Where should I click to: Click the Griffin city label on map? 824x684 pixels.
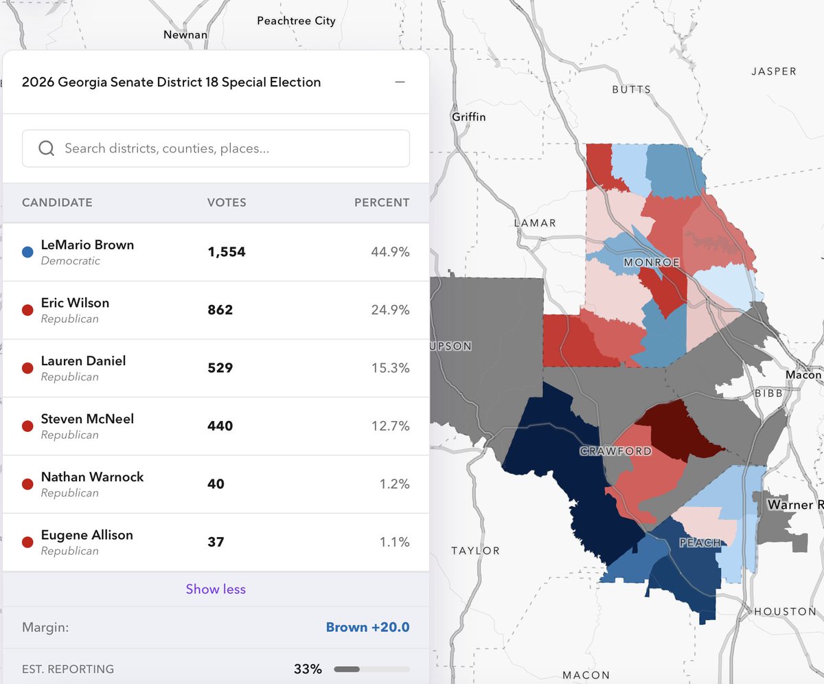pyautogui.click(x=468, y=117)
